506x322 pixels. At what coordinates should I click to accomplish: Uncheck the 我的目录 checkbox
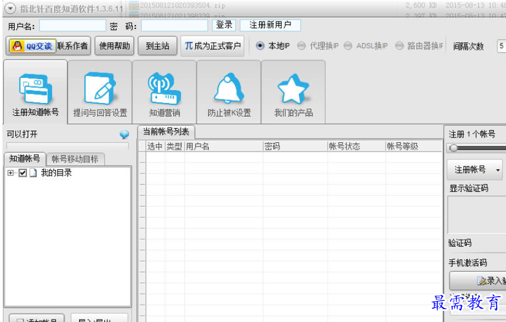(23, 173)
